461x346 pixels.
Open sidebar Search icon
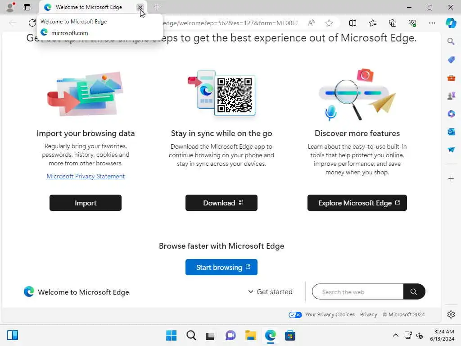click(x=451, y=41)
